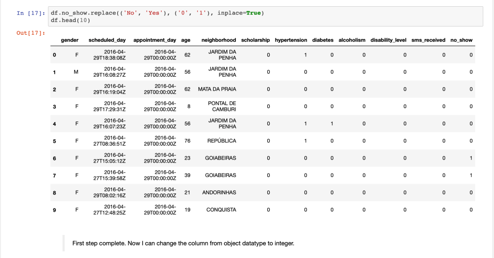Click the appointment_day column header
494x258 pixels.
click(x=154, y=40)
